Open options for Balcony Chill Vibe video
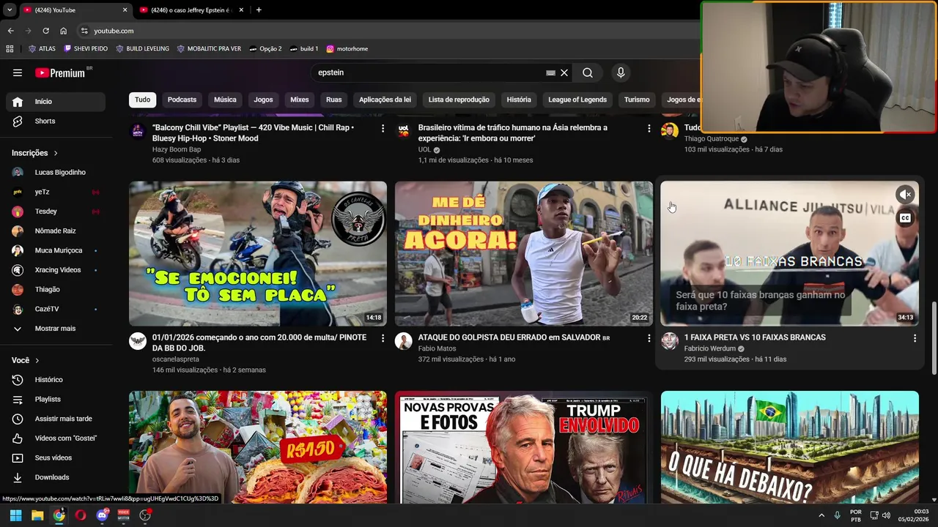Screen dimensions: 938x527 [383, 128]
